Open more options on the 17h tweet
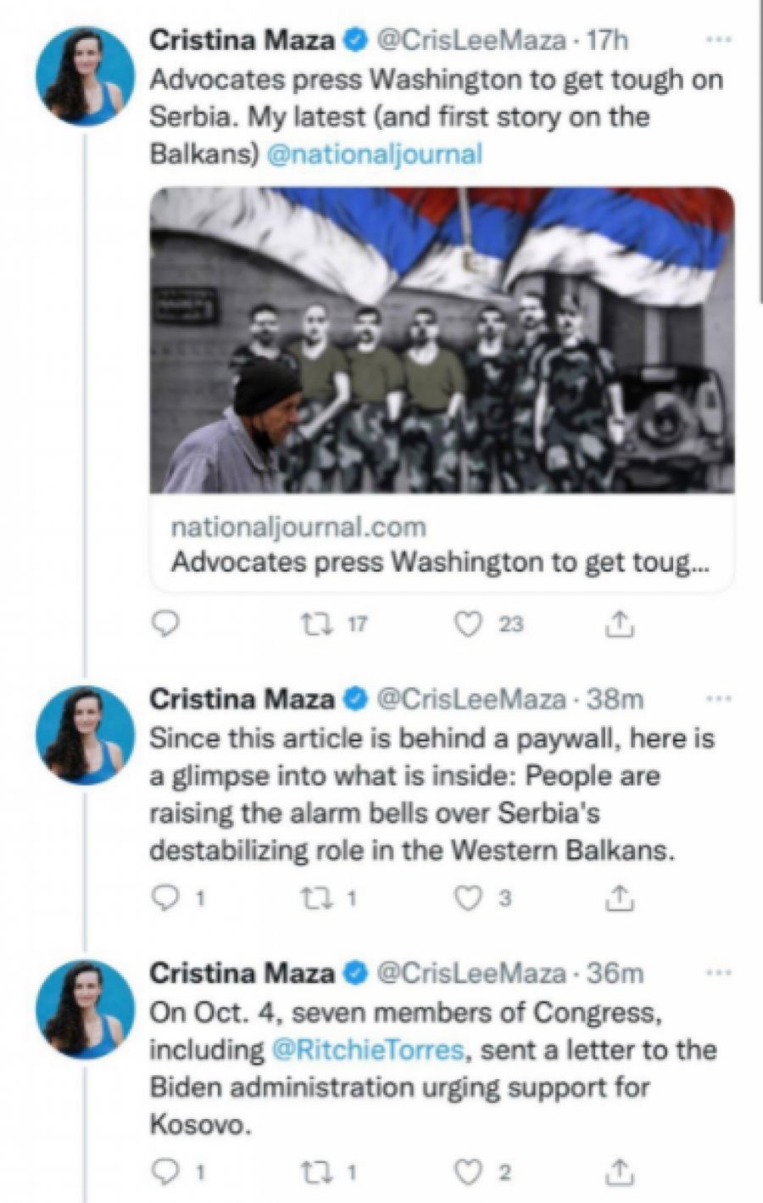 [718, 39]
